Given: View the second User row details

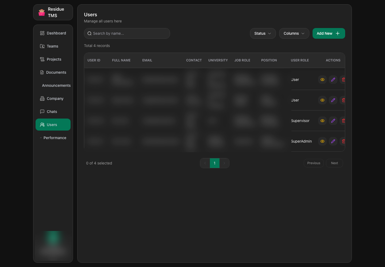Looking at the screenshot, I should coord(322,100).
